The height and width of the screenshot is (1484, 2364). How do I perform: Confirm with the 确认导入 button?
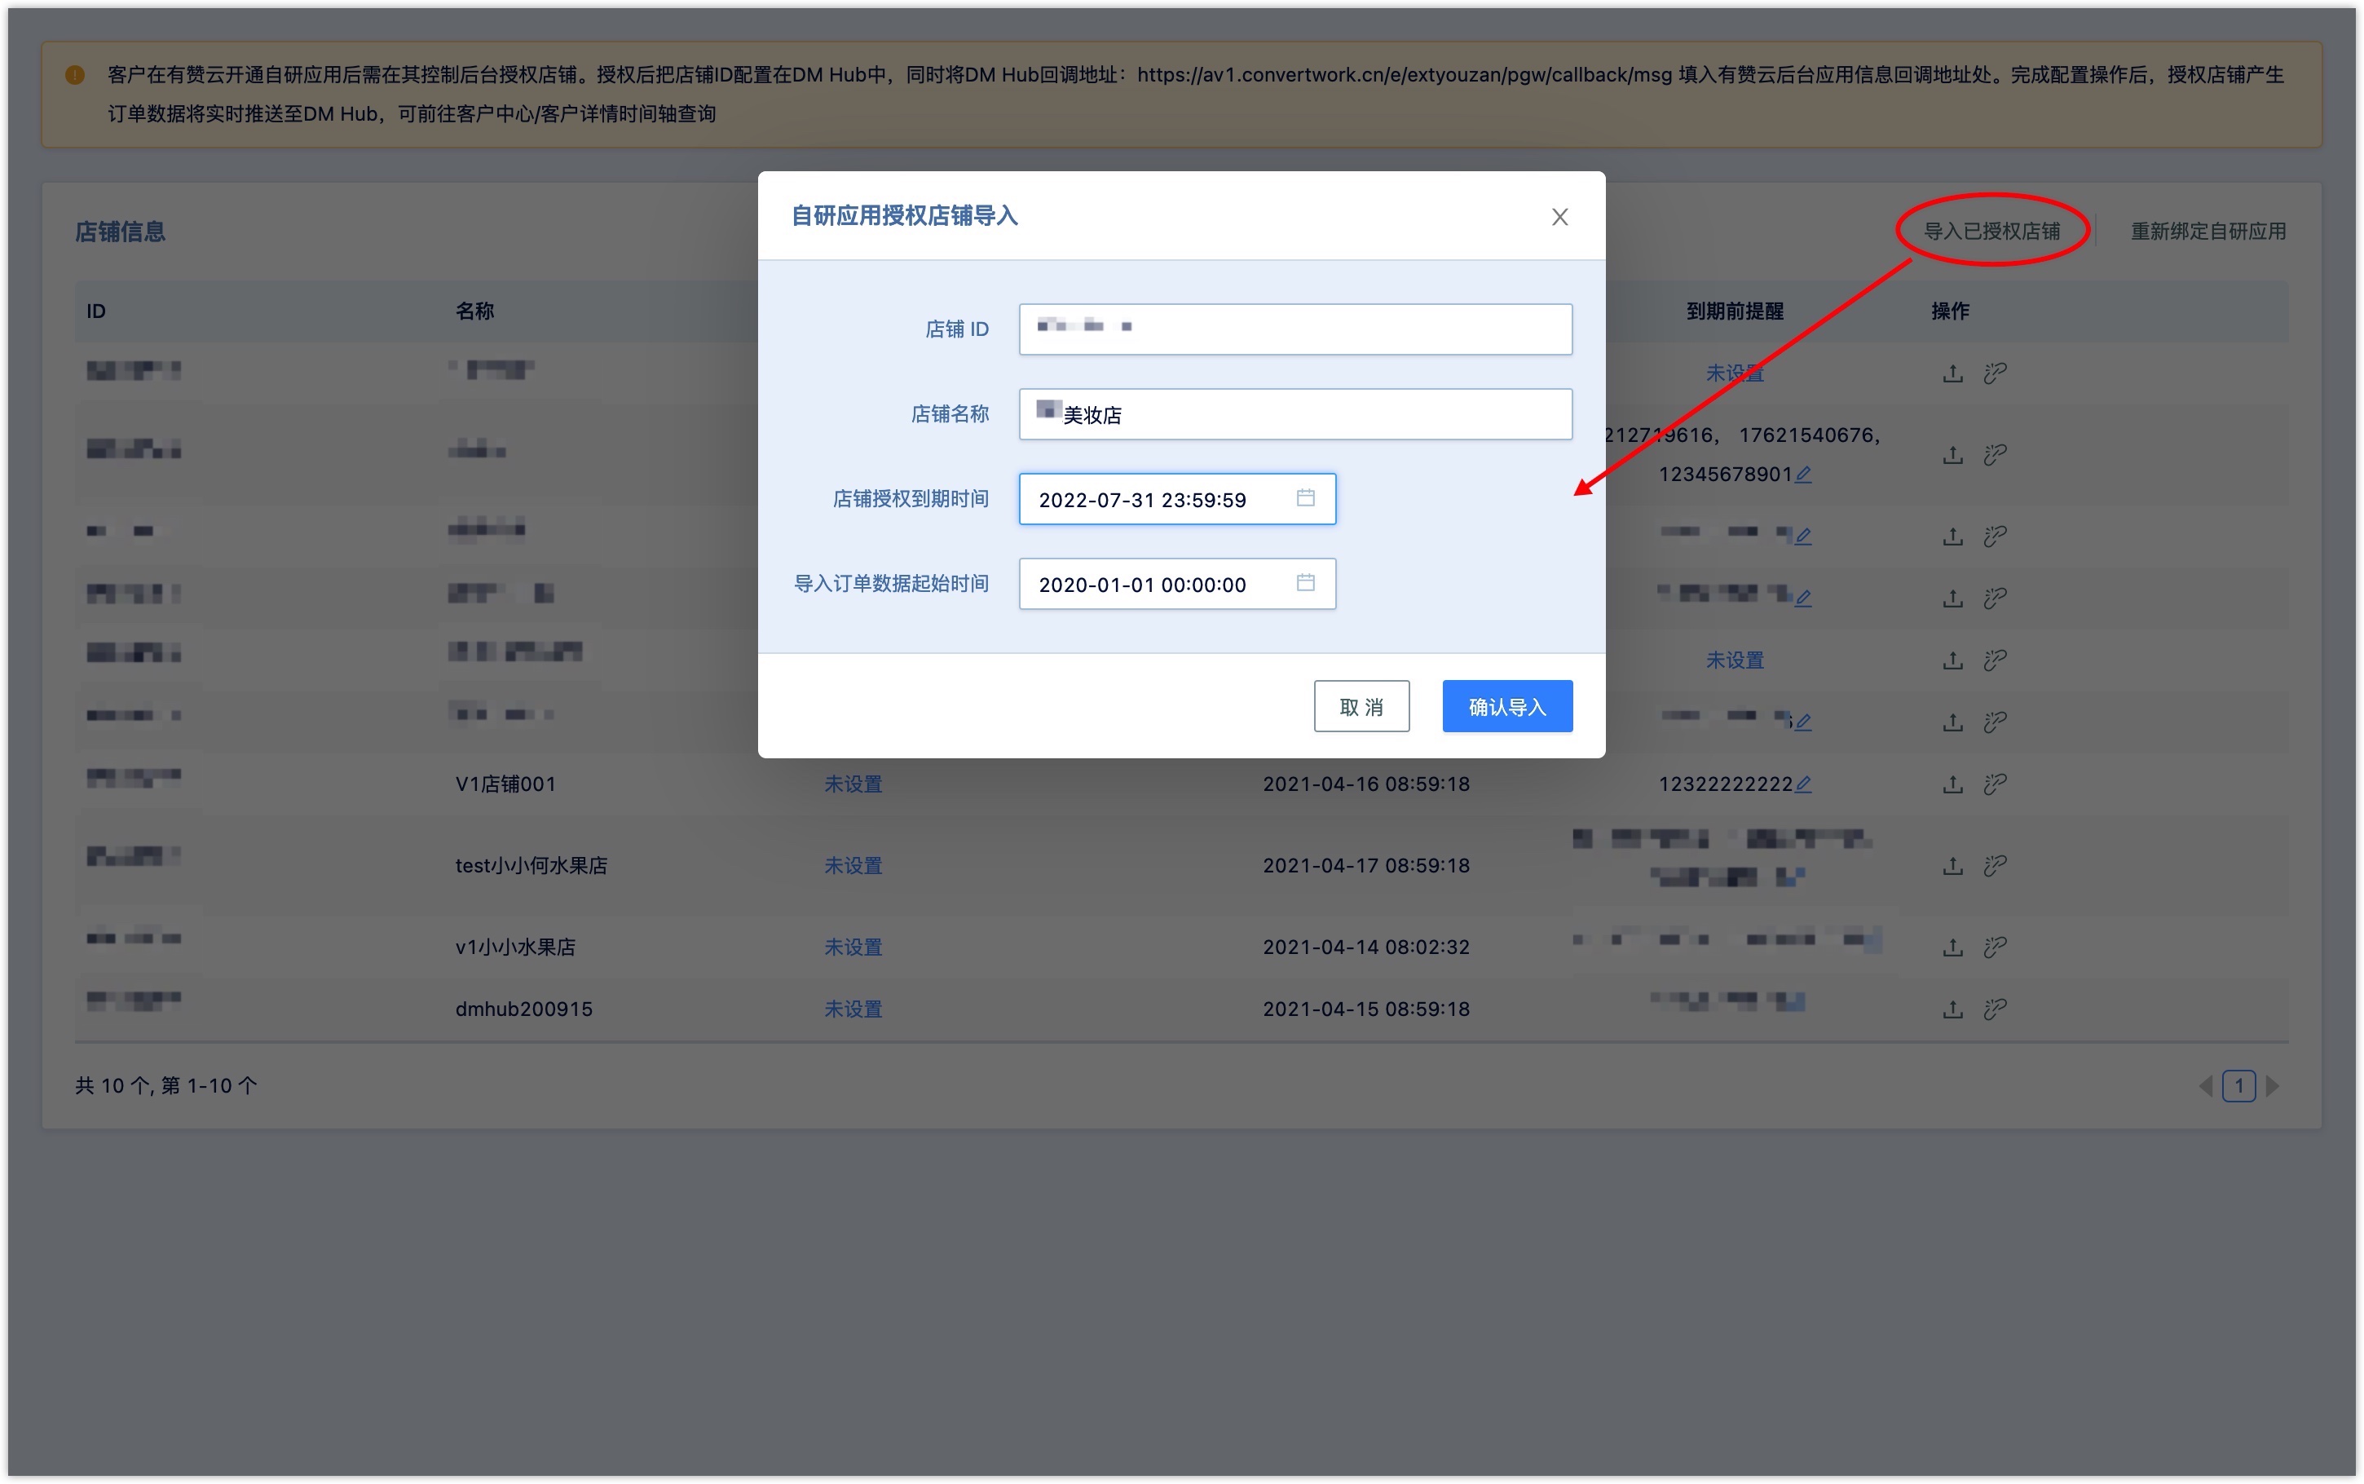point(1506,707)
